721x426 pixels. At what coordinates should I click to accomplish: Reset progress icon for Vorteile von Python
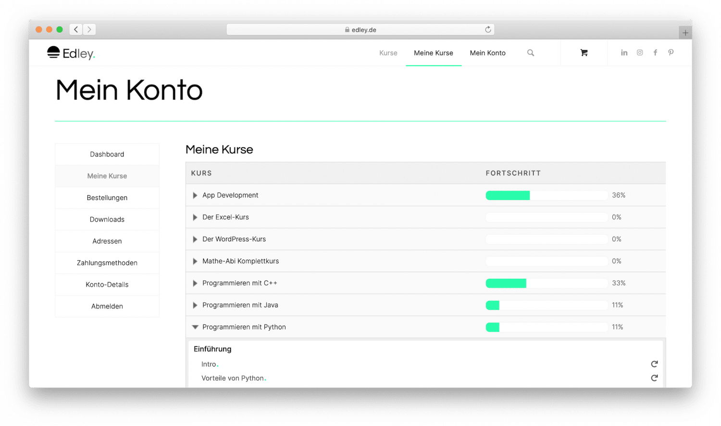click(654, 378)
